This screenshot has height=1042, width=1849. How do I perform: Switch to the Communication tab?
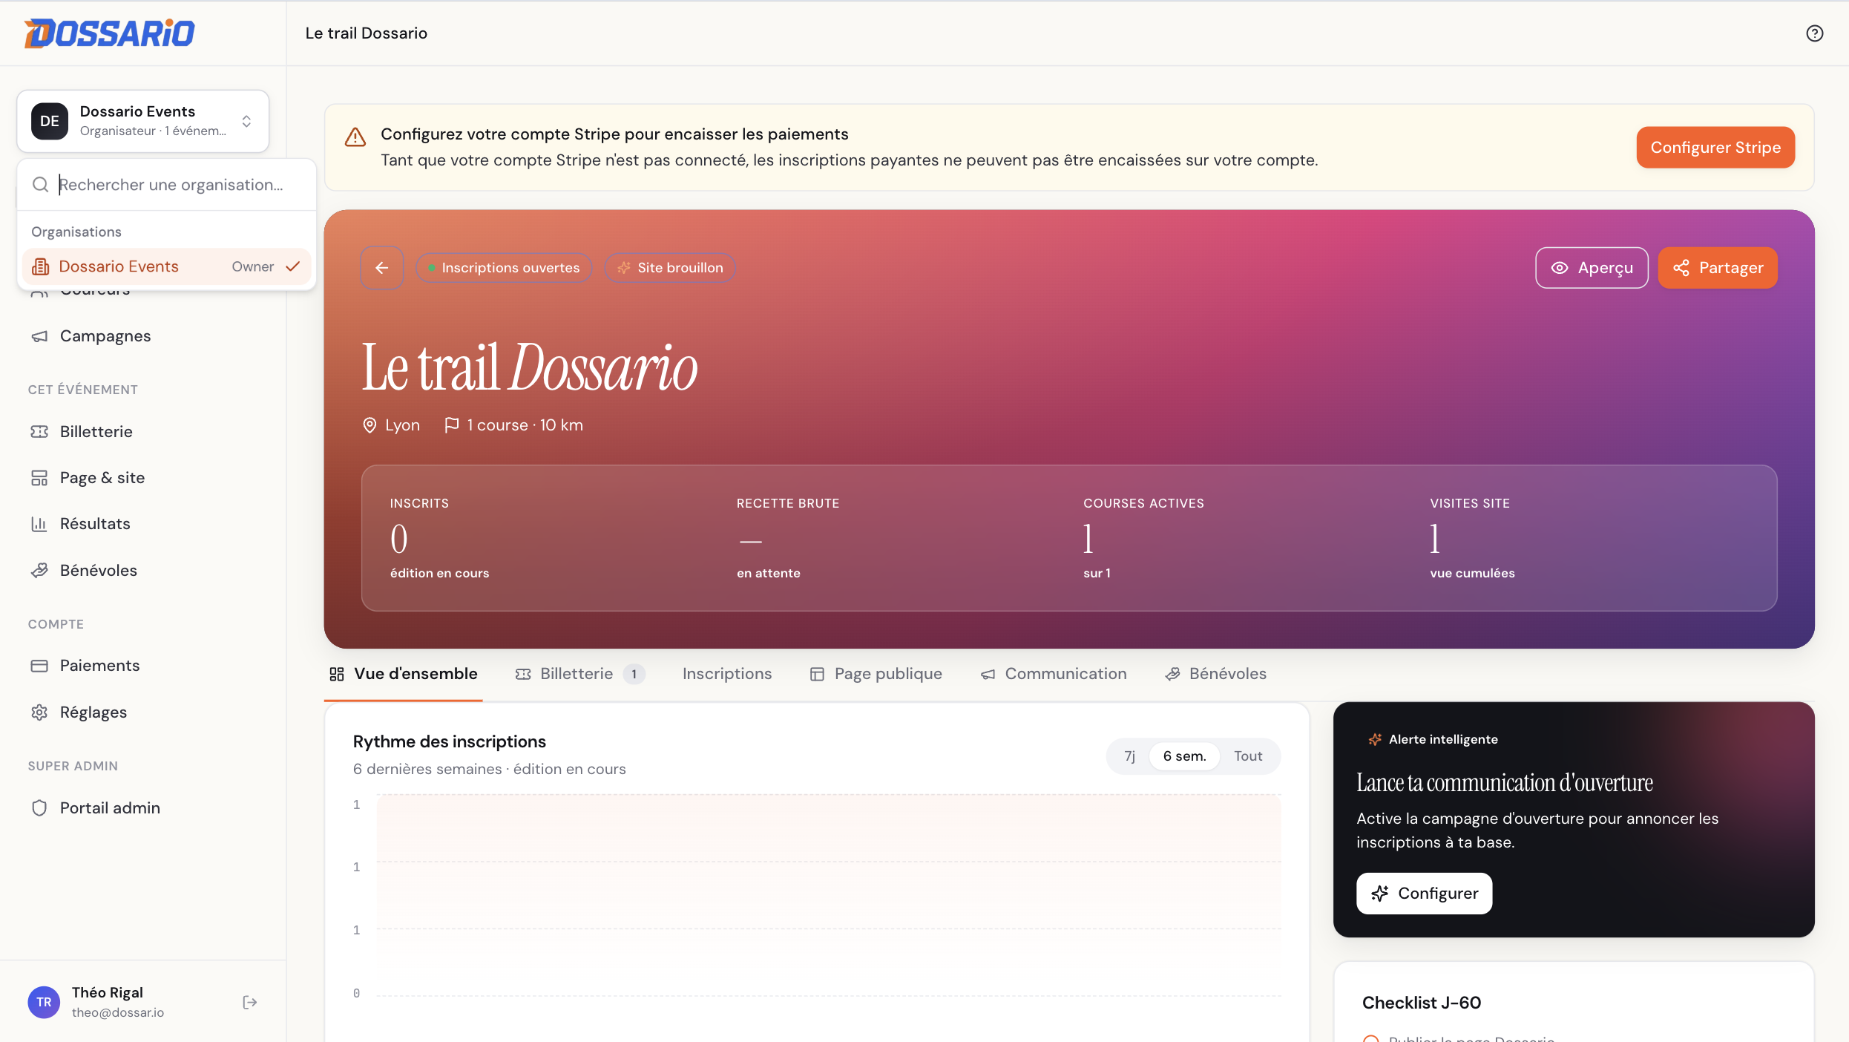[x=1054, y=674]
